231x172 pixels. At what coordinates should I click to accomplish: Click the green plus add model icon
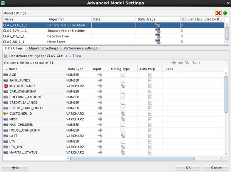pos(225,13)
